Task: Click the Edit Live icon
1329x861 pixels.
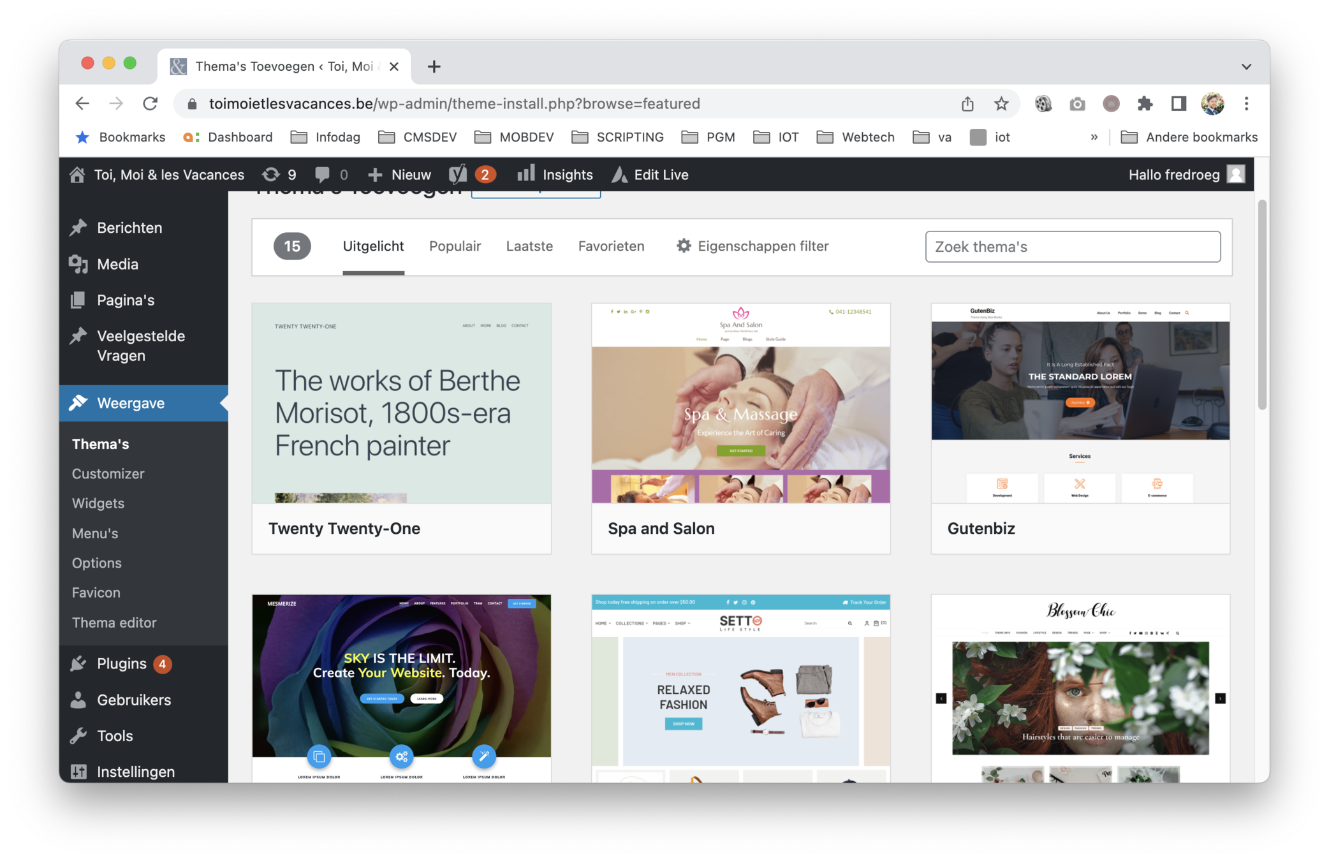Action: pos(619,175)
